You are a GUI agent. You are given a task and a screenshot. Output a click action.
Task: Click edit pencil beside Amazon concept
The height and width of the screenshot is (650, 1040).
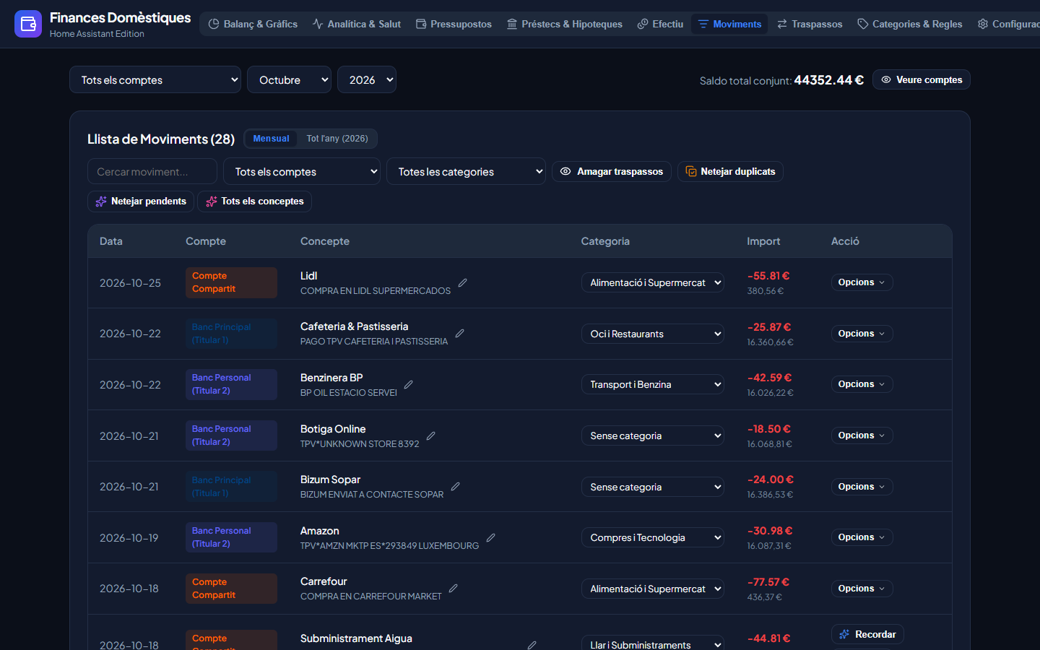490,538
